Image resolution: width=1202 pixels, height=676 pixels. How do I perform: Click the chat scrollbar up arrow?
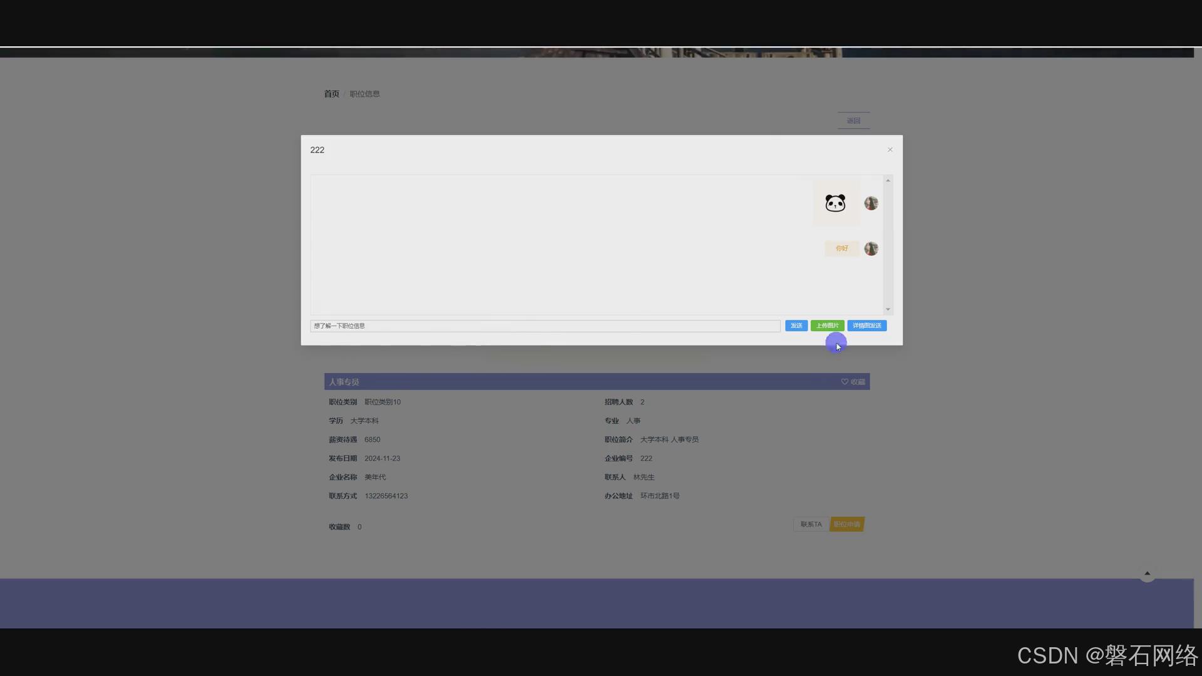click(x=888, y=180)
